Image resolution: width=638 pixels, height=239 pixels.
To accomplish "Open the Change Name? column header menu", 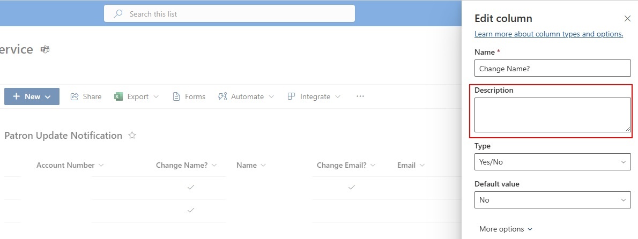I will pos(187,165).
